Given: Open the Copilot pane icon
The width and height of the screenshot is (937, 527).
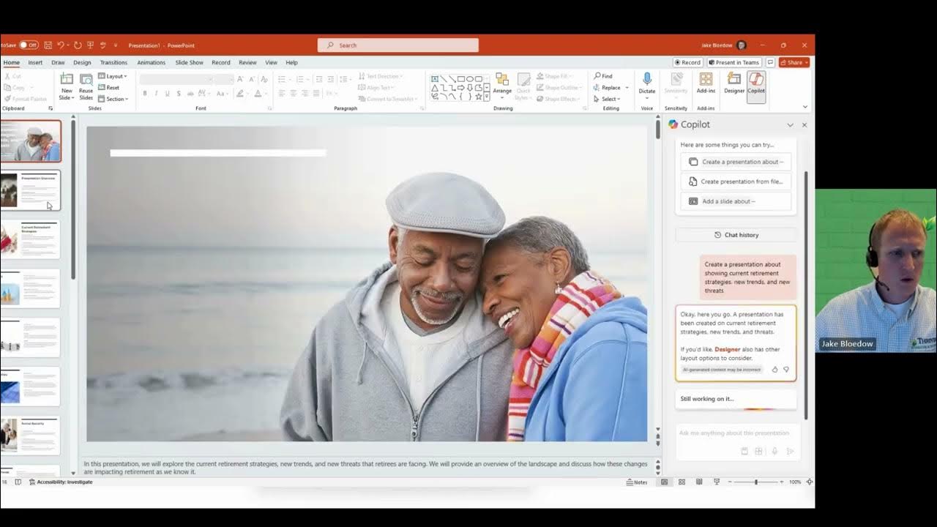Looking at the screenshot, I should 758,83.
